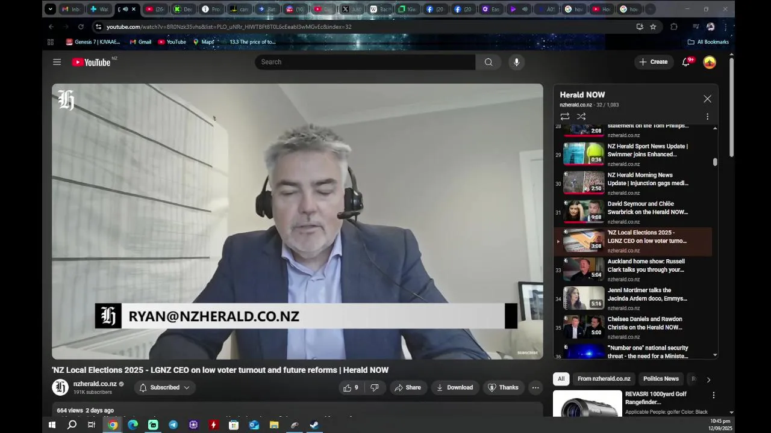
Task: Share the LGNZ CEO video
Action: pos(408,387)
